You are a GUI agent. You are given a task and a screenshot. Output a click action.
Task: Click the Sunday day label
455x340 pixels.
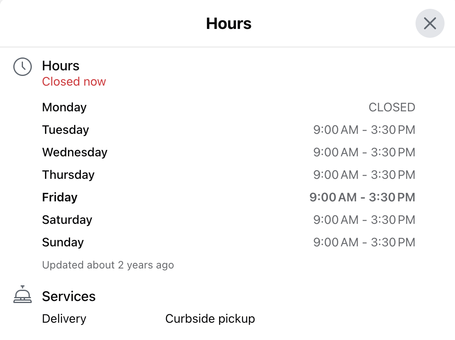coord(63,242)
